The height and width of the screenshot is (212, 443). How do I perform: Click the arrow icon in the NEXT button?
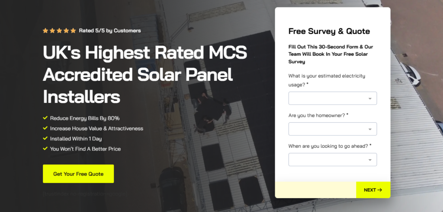pyautogui.click(x=379, y=190)
